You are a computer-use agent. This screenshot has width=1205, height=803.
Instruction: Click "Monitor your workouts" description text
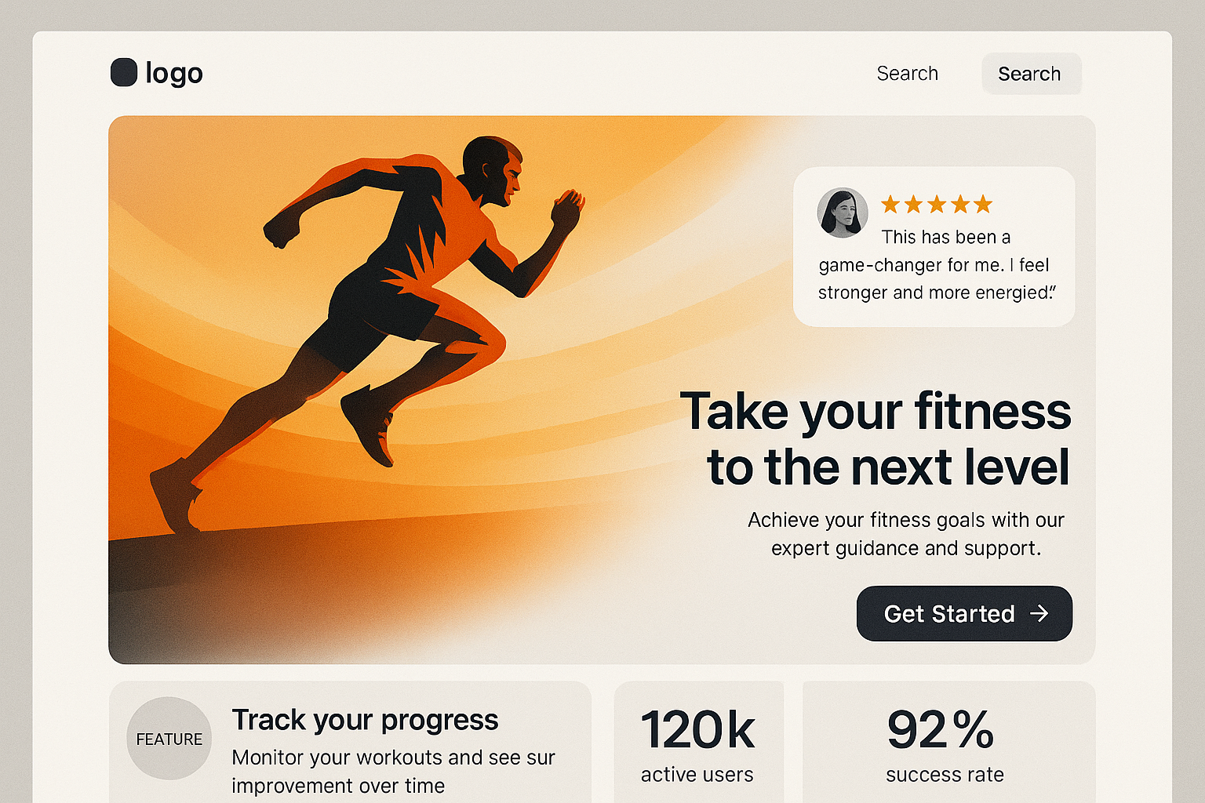(393, 772)
